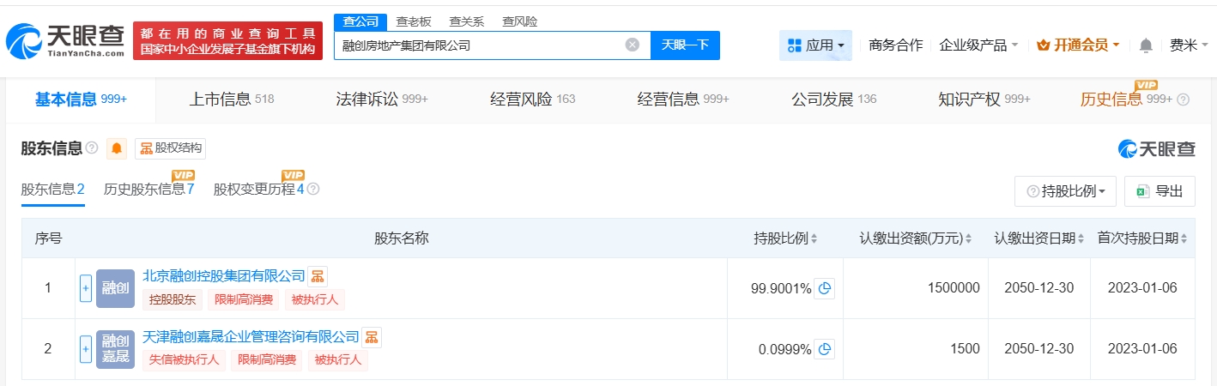Open the 基本信息 tab
1217x386 pixels.
click(81, 100)
